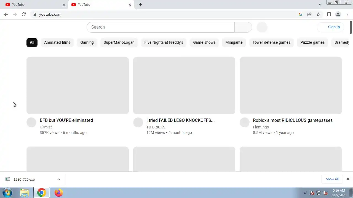The height and width of the screenshot is (198, 353).
Task: Click the Sign in button
Action: pos(331,27)
